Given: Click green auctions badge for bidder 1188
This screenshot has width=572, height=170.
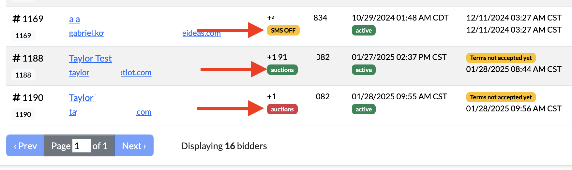Looking at the screenshot, I should pos(282,70).
